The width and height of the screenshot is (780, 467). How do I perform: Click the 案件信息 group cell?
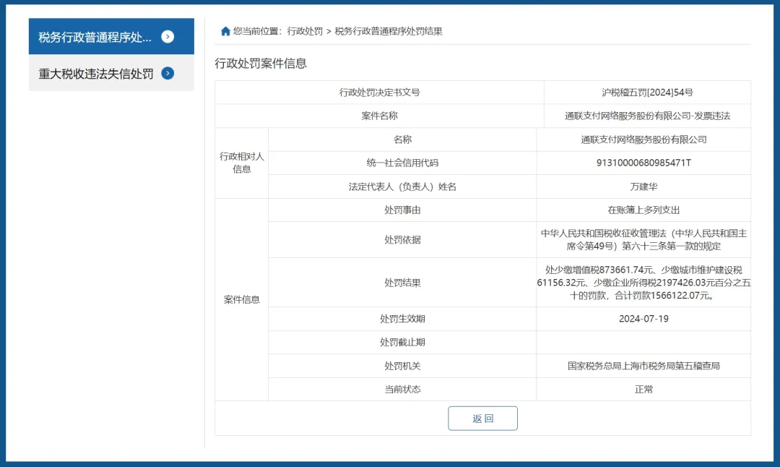[242, 300]
